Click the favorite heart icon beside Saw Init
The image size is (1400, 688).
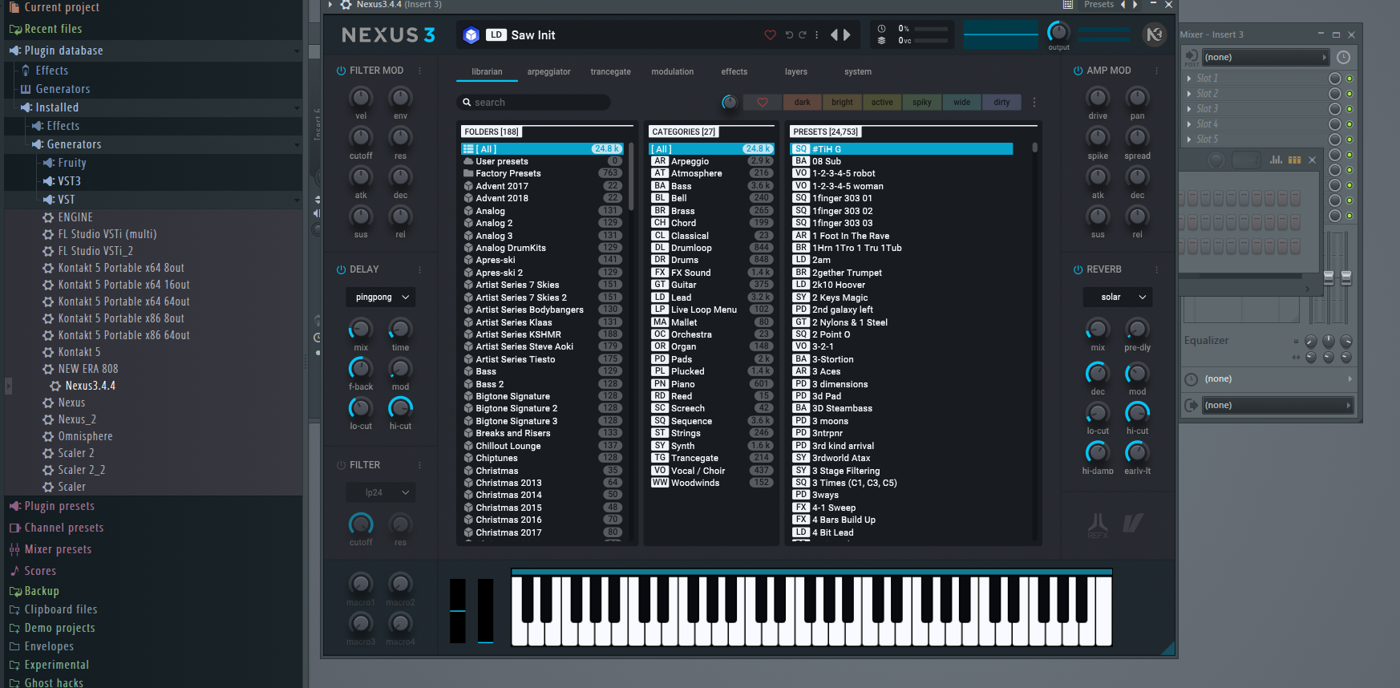(770, 35)
